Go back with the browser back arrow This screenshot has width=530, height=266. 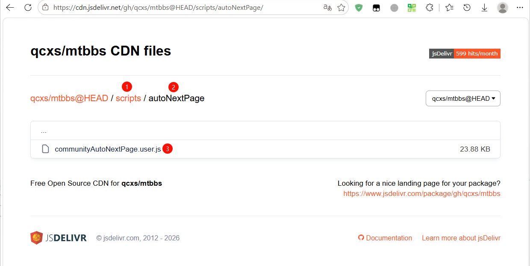(x=10, y=7)
